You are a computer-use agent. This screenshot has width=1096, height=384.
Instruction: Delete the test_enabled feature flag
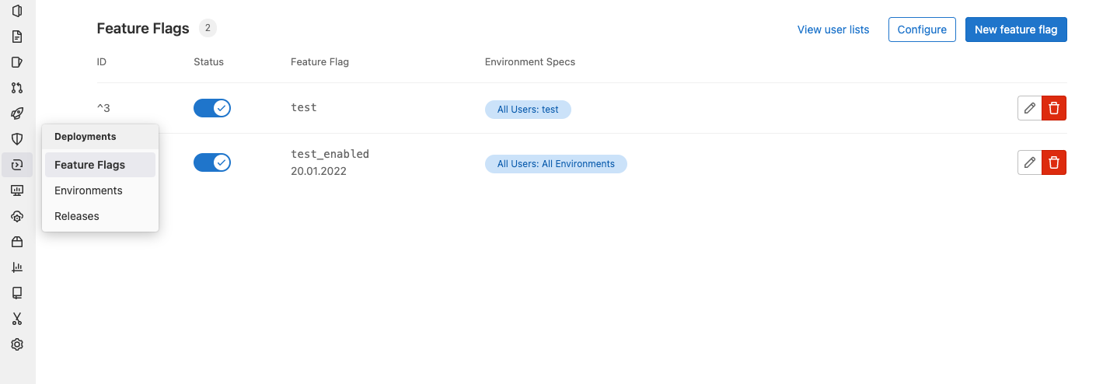tap(1054, 162)
